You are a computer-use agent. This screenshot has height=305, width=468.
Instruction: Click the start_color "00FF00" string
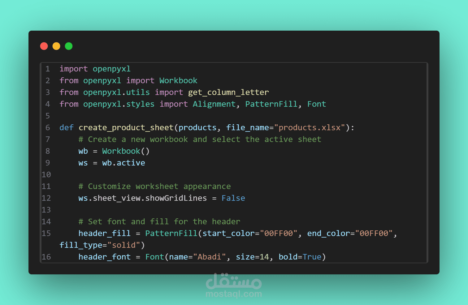[279, 233]
